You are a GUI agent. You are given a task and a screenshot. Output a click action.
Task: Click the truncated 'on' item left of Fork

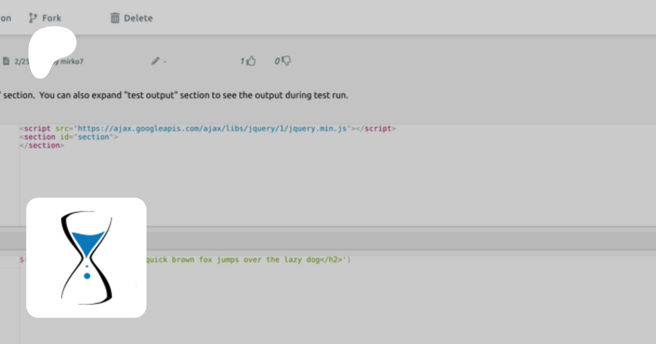click(5, 18)
